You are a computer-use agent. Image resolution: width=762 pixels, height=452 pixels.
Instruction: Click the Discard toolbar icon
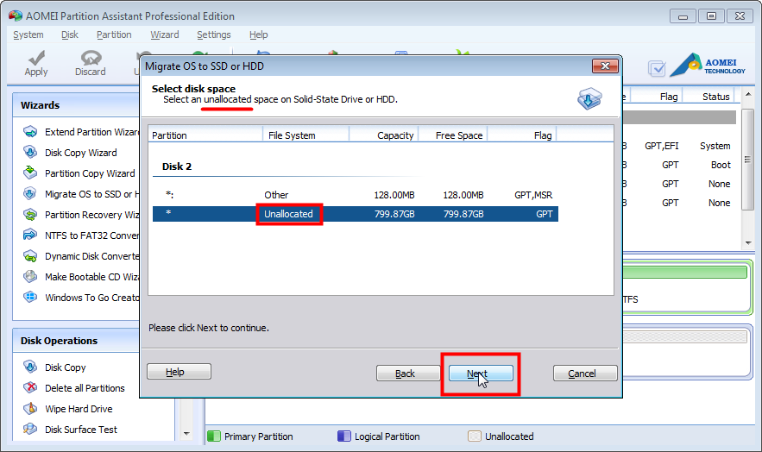[x=91, y=58]
